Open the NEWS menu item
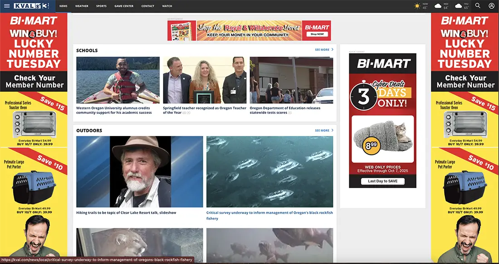This screenshot has width=499, height=264. tap(64, 6)
